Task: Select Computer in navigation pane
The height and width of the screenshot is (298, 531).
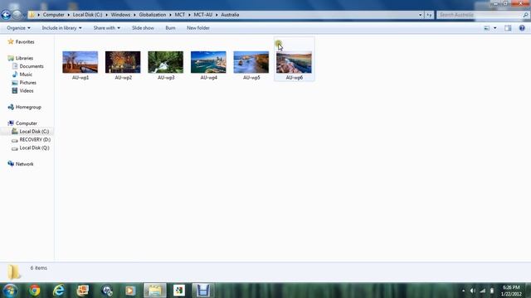Action: pos(27,123)
